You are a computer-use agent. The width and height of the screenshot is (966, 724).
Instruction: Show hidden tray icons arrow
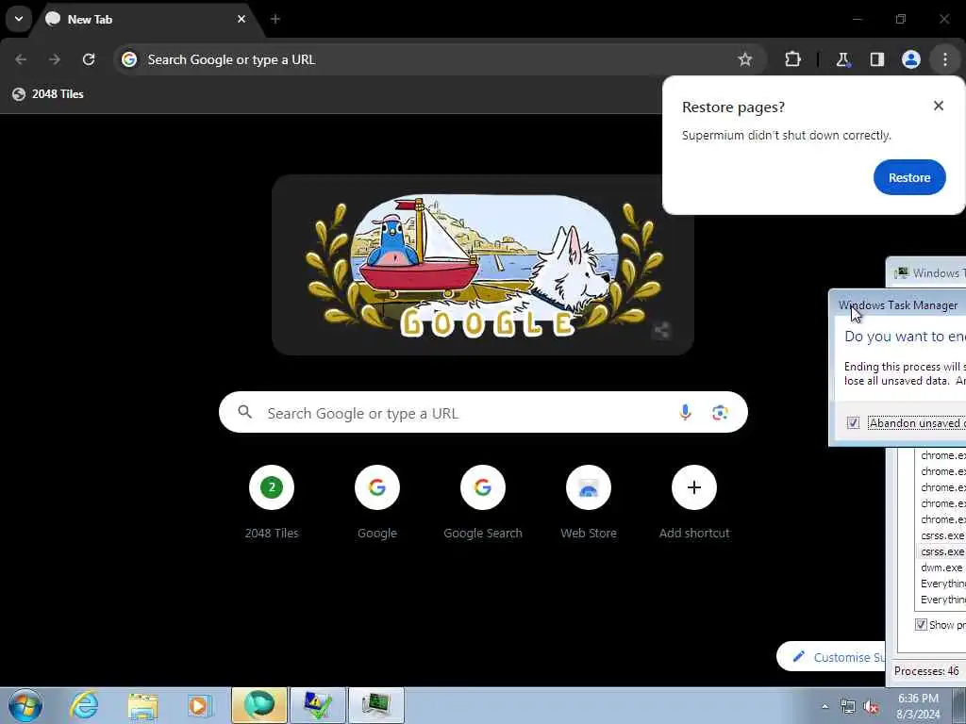click(x=825, y=706)
